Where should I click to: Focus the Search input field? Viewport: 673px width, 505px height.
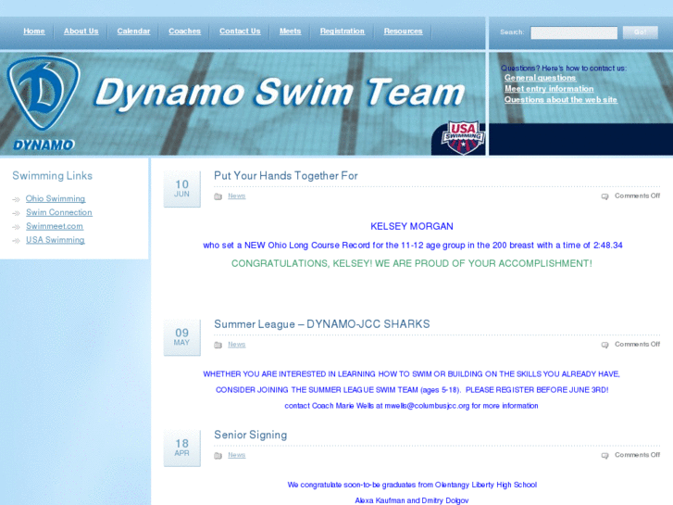pyautogui.click(x=574, y=32)
